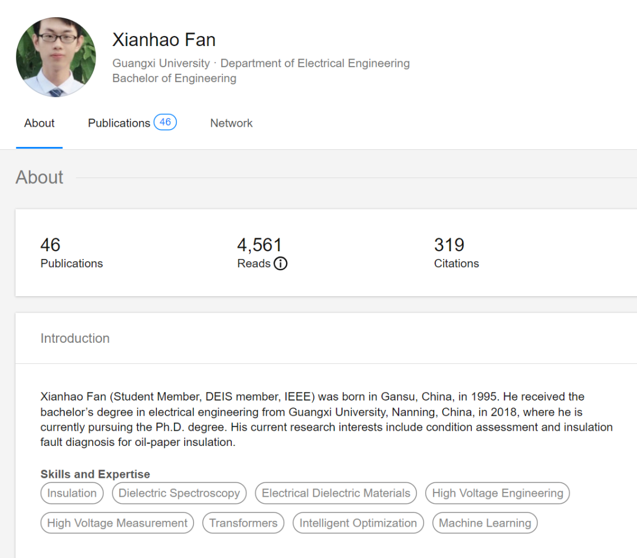The height and width of the screenshot is (558, 637).
Task: Select the Dielectric Spectroscopy skill tag
Action: [x=179, y=493]
